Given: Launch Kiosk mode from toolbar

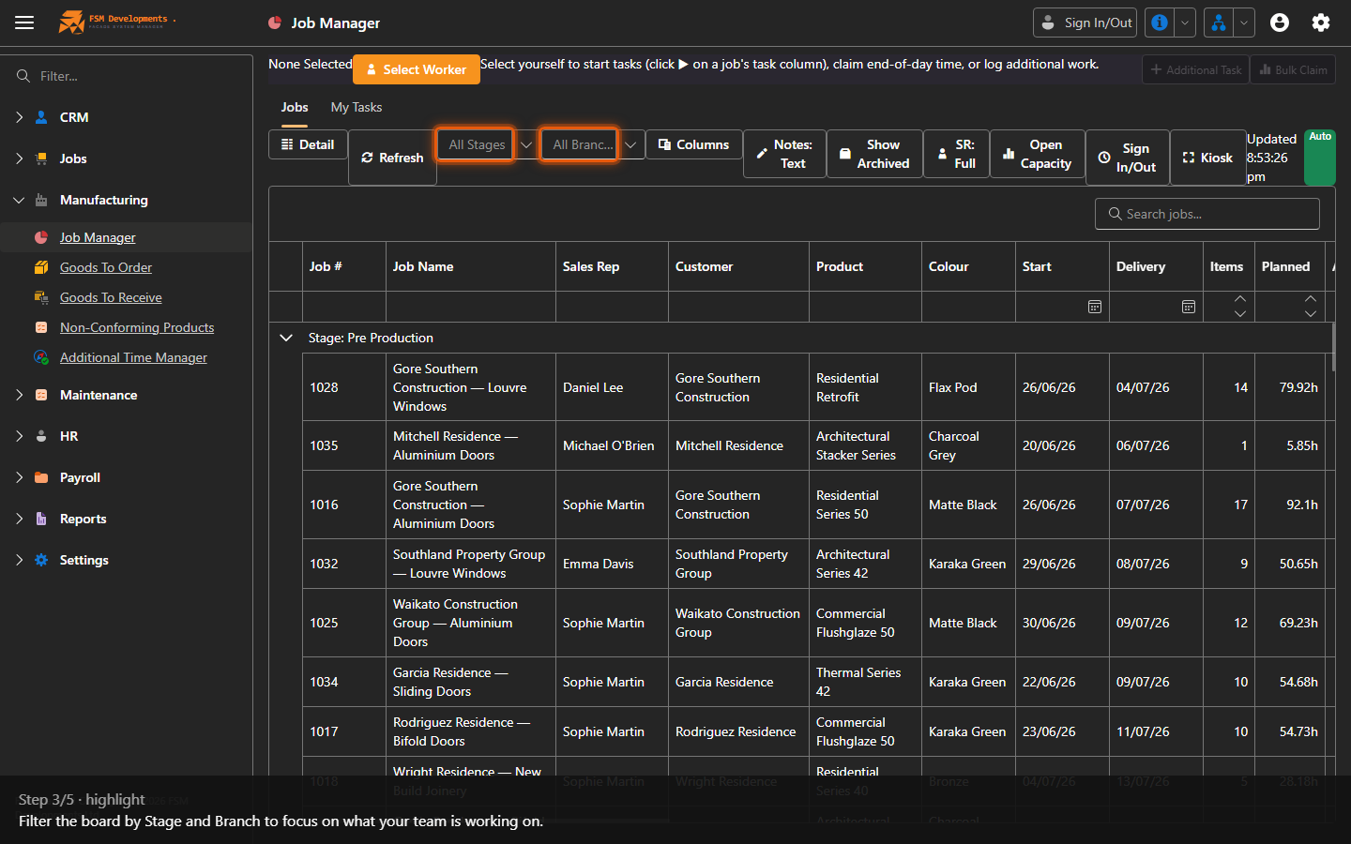Looking at the screenshot, I should click(1207, 158).
